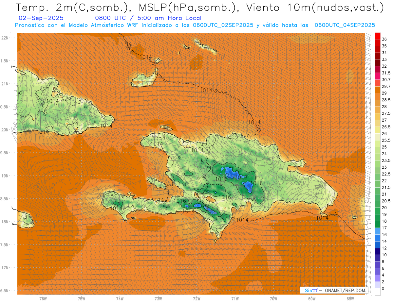Click the legend value 26.5
The height and width of the screenshot is (303, 393).
386,127
